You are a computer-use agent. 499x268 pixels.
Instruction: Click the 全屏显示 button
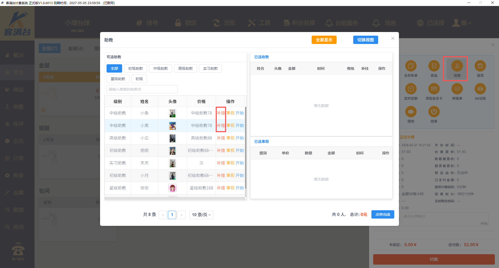[x=324, y=40]
